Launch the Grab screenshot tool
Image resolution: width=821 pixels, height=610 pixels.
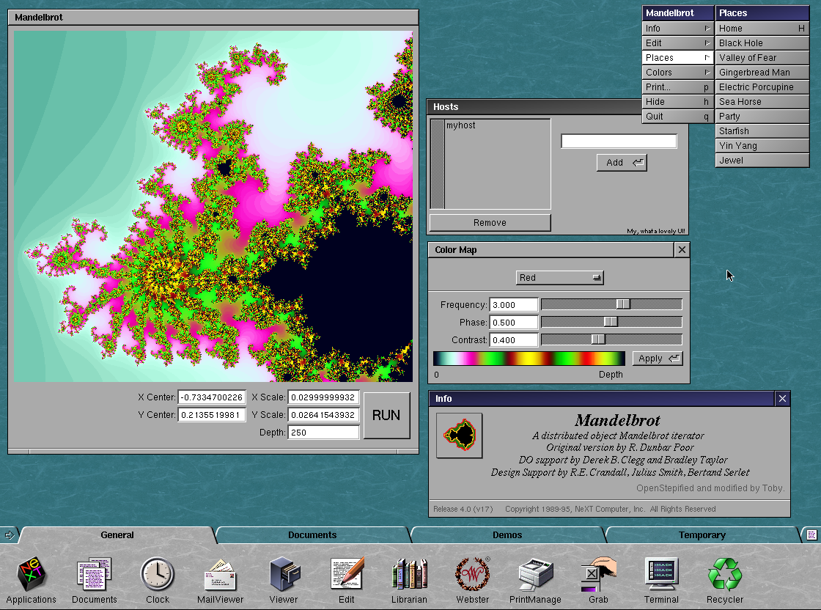[598, 574]
